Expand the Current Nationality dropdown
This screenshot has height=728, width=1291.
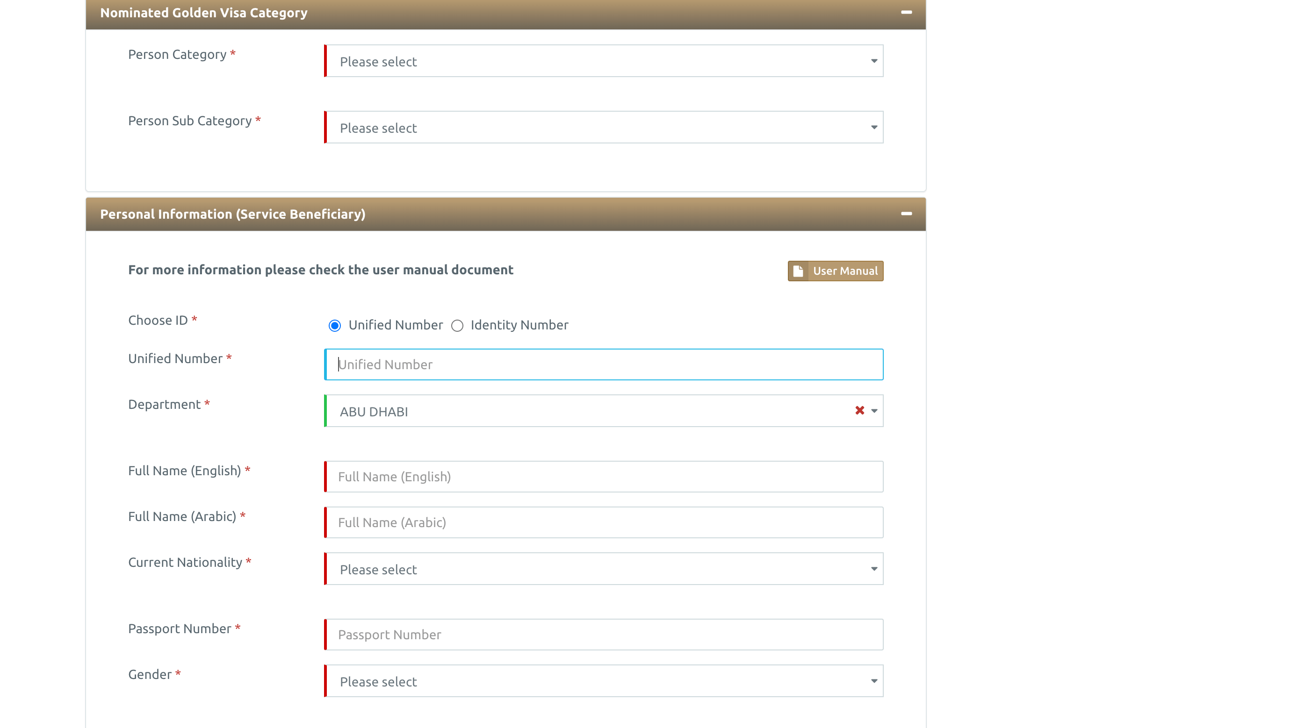[x=604, y=569]
